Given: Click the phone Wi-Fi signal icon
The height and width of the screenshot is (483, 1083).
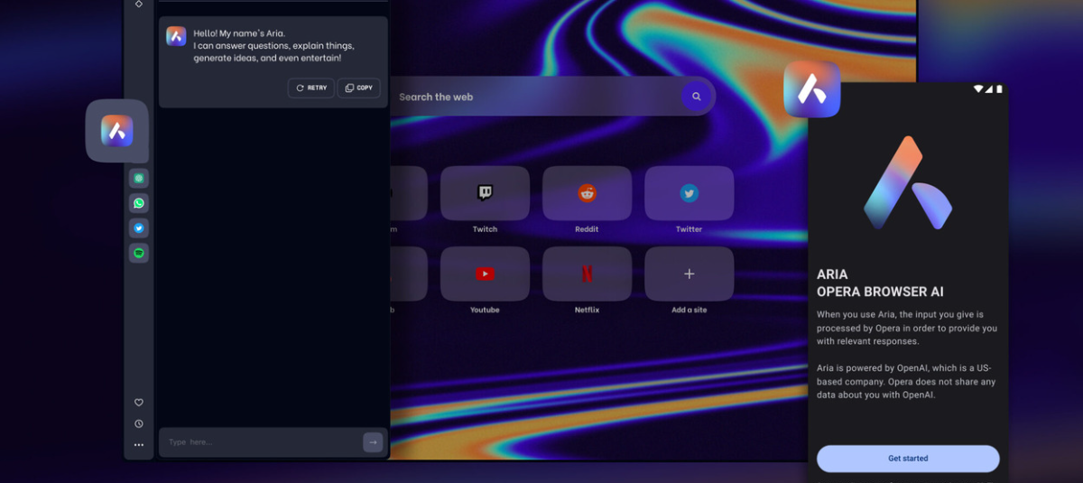Looking at the screenshot, I should (978, 89).
